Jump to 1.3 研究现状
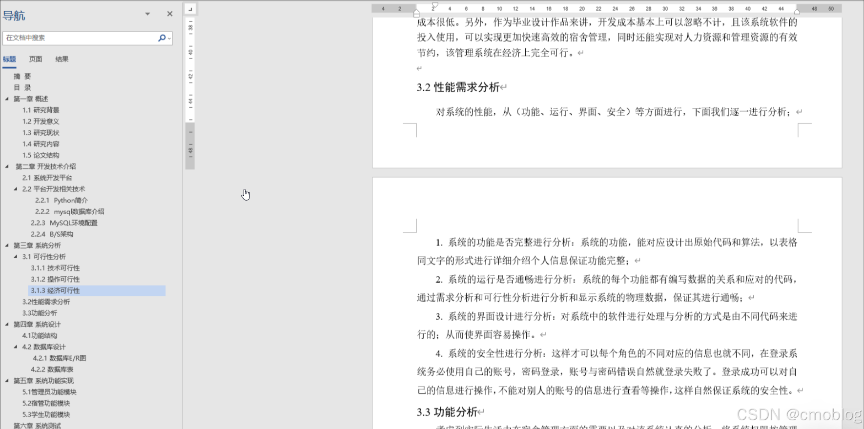This screenshot has width=864, height=429. point(41,132)
